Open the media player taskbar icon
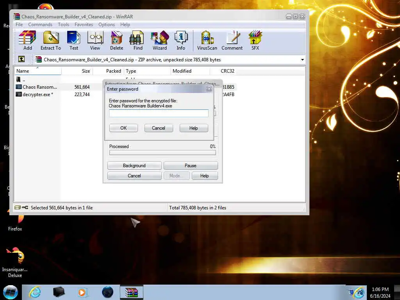400x300 pixels. 82,292
